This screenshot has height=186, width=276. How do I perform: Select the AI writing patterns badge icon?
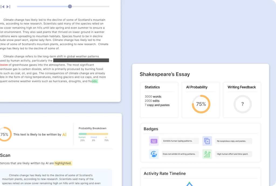point(154,154)
